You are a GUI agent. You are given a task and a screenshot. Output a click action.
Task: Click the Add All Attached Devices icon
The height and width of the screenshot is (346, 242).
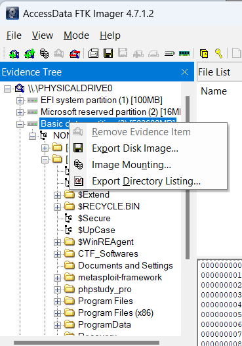coord(30,54)
